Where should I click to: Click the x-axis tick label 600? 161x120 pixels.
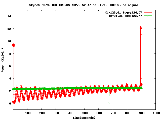(99, 113)
